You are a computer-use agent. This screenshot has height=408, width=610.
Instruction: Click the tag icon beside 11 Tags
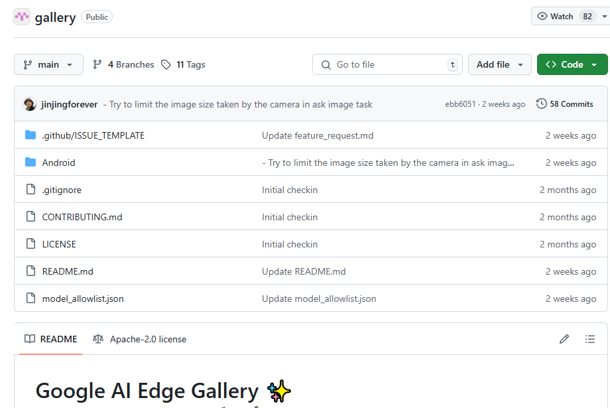[166, 64]
